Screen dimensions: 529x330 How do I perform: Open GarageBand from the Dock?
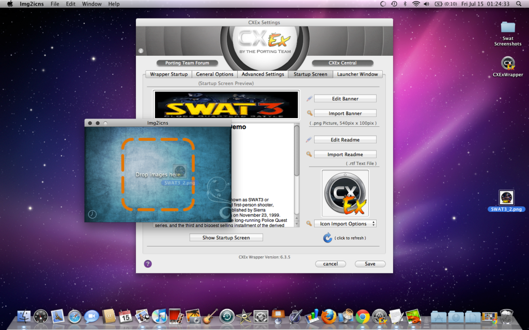click(x=210, y=317)
